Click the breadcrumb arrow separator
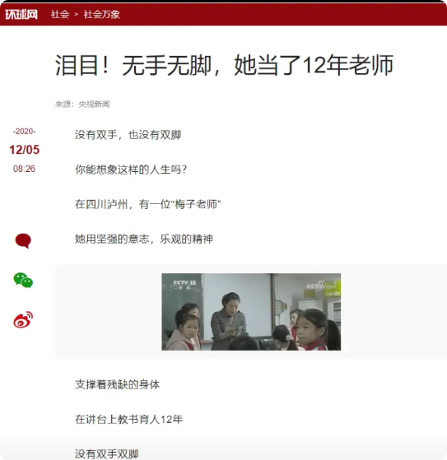 [77, 14]
